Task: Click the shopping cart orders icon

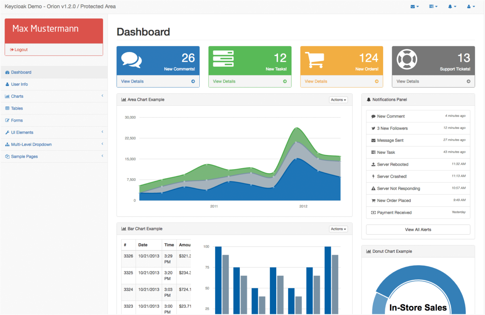Action: (x=314, y=60)
